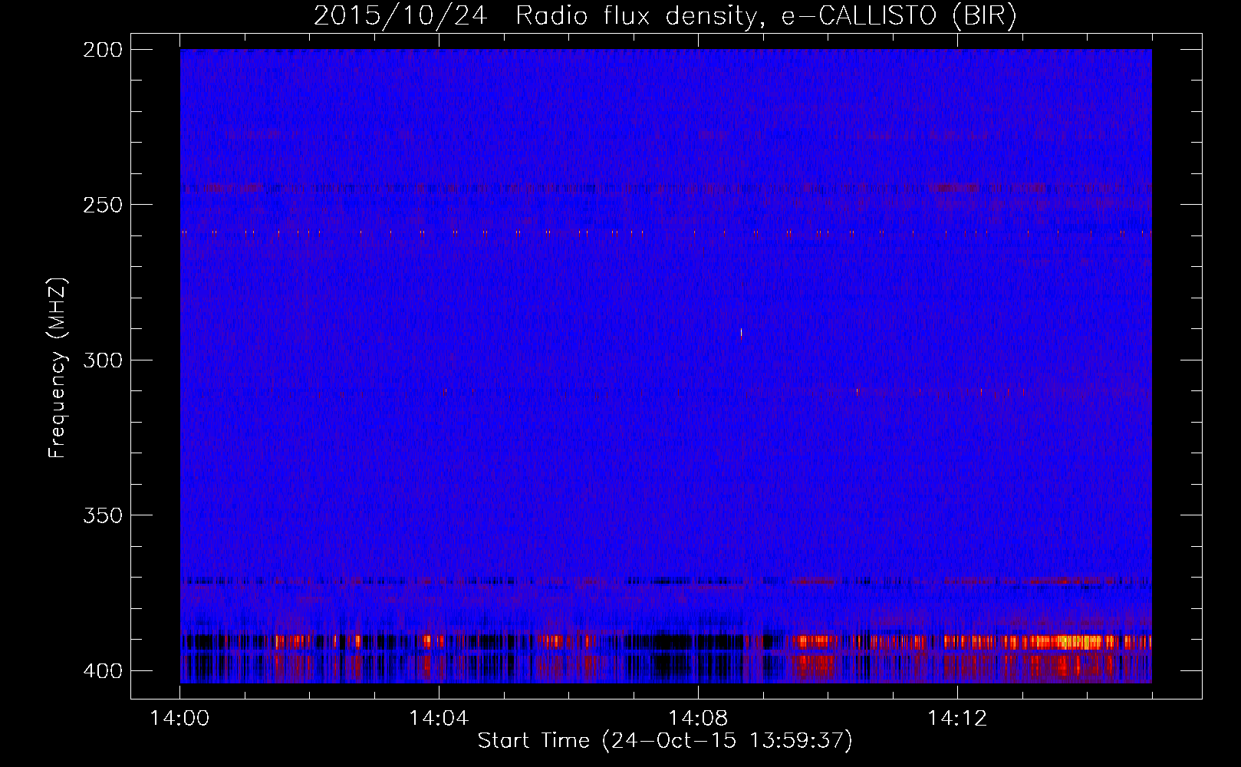Click the 14:08 time tick label

[x=698, y=719]
